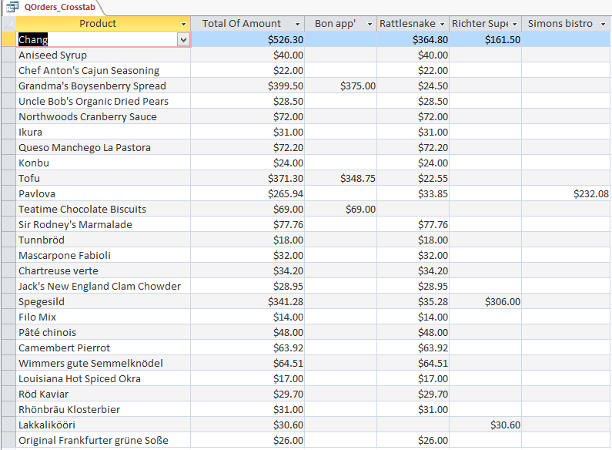The width and height of the screenshot is (612, 450).
Task: Open the Total Of Amount column dropdown arrow
Action: [297, 24]
